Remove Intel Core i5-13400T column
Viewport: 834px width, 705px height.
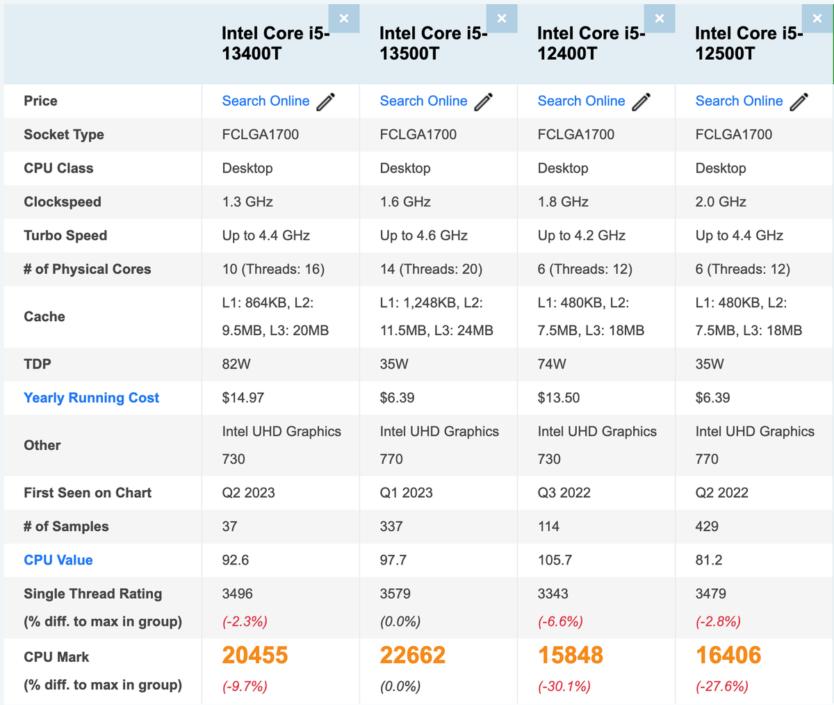click(x=344, y=19)
